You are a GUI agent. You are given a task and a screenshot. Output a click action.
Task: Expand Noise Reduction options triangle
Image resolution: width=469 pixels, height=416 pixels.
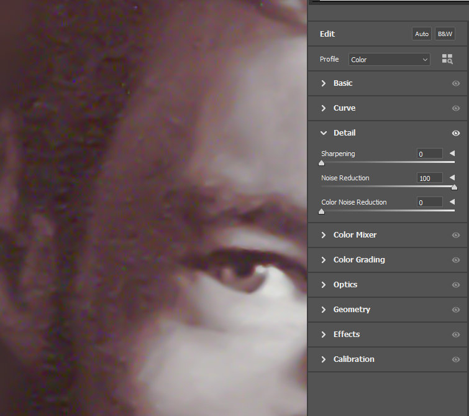point(452,178)
